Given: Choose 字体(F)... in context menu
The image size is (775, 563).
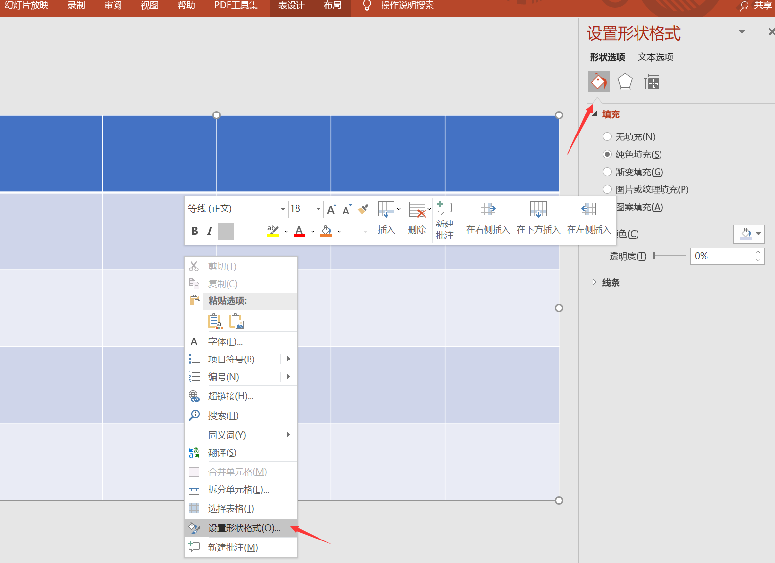Looking at the screenshot, I should click(241, 341).
